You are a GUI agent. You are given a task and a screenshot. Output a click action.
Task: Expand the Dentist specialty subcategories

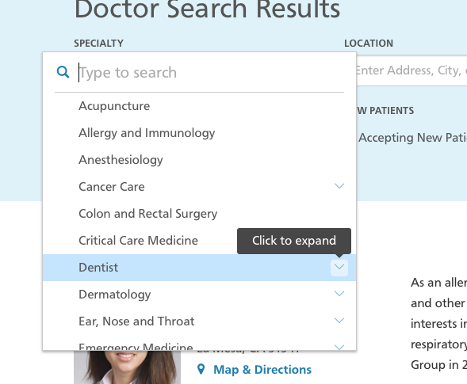tap(339, 268)
